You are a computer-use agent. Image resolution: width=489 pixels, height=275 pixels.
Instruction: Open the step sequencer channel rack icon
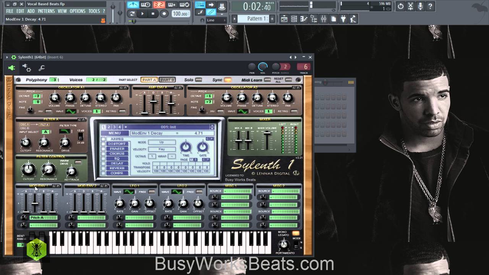coord(294,18)
